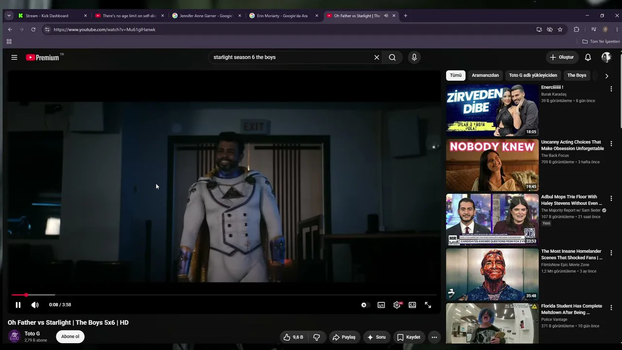Open the notifications bell
This screenshot has height=350, width=622.
point(588,57)
